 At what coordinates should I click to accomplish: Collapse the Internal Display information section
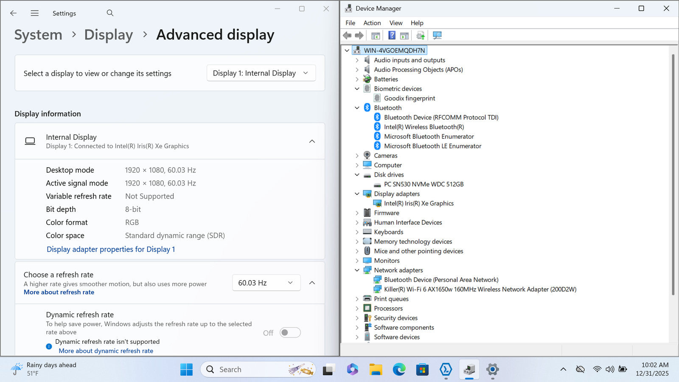(312, 141)
